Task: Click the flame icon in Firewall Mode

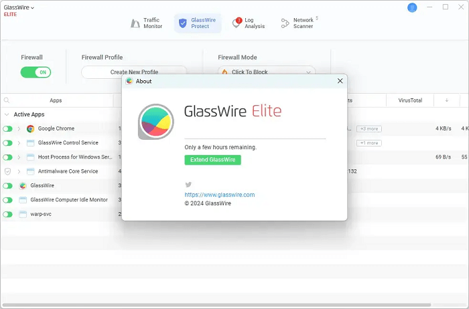Action: [224, 72]
